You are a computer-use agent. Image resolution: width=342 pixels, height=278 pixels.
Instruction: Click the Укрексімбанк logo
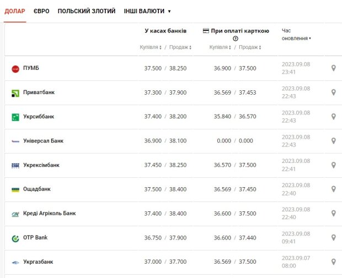coord(15,166)
